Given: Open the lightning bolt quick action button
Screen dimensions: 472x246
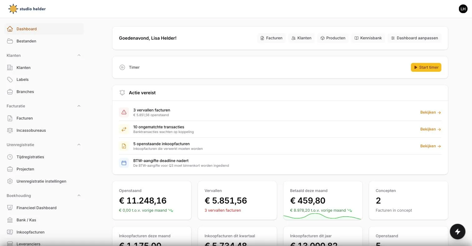Looking at the screenshot, I should click(458, 231).
